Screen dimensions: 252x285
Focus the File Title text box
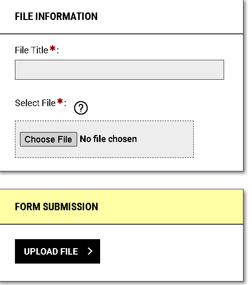(x=120, y=70)
